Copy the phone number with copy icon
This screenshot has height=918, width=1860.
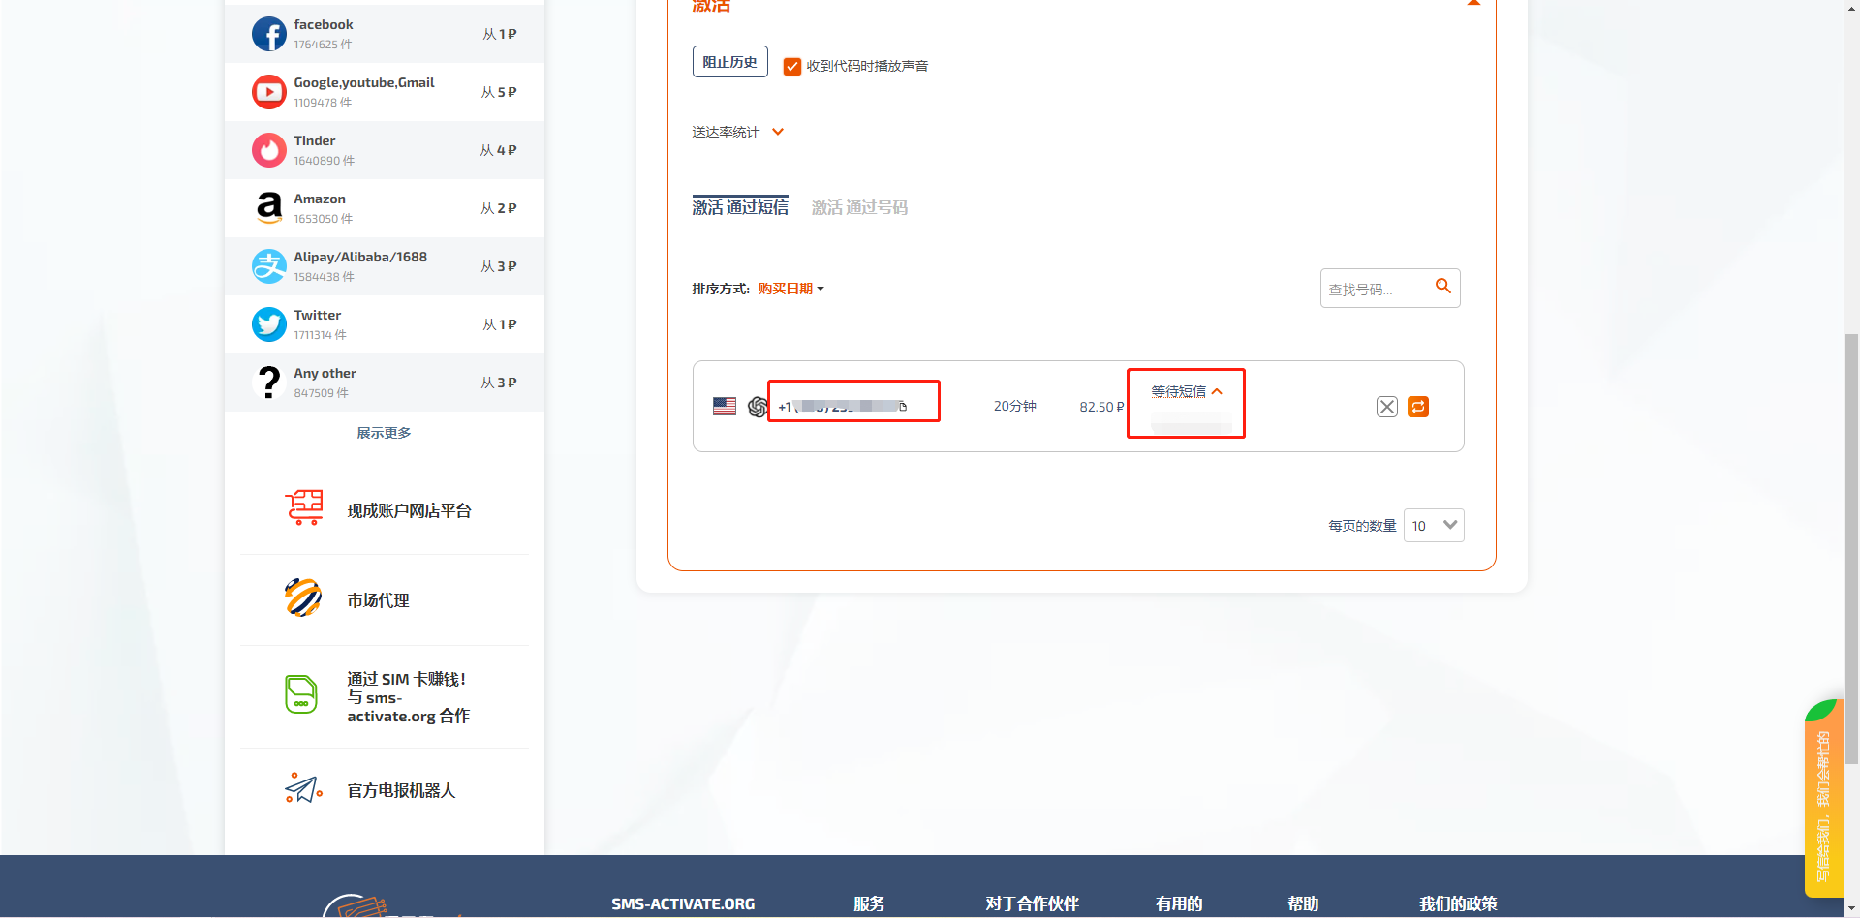point(903,407)
